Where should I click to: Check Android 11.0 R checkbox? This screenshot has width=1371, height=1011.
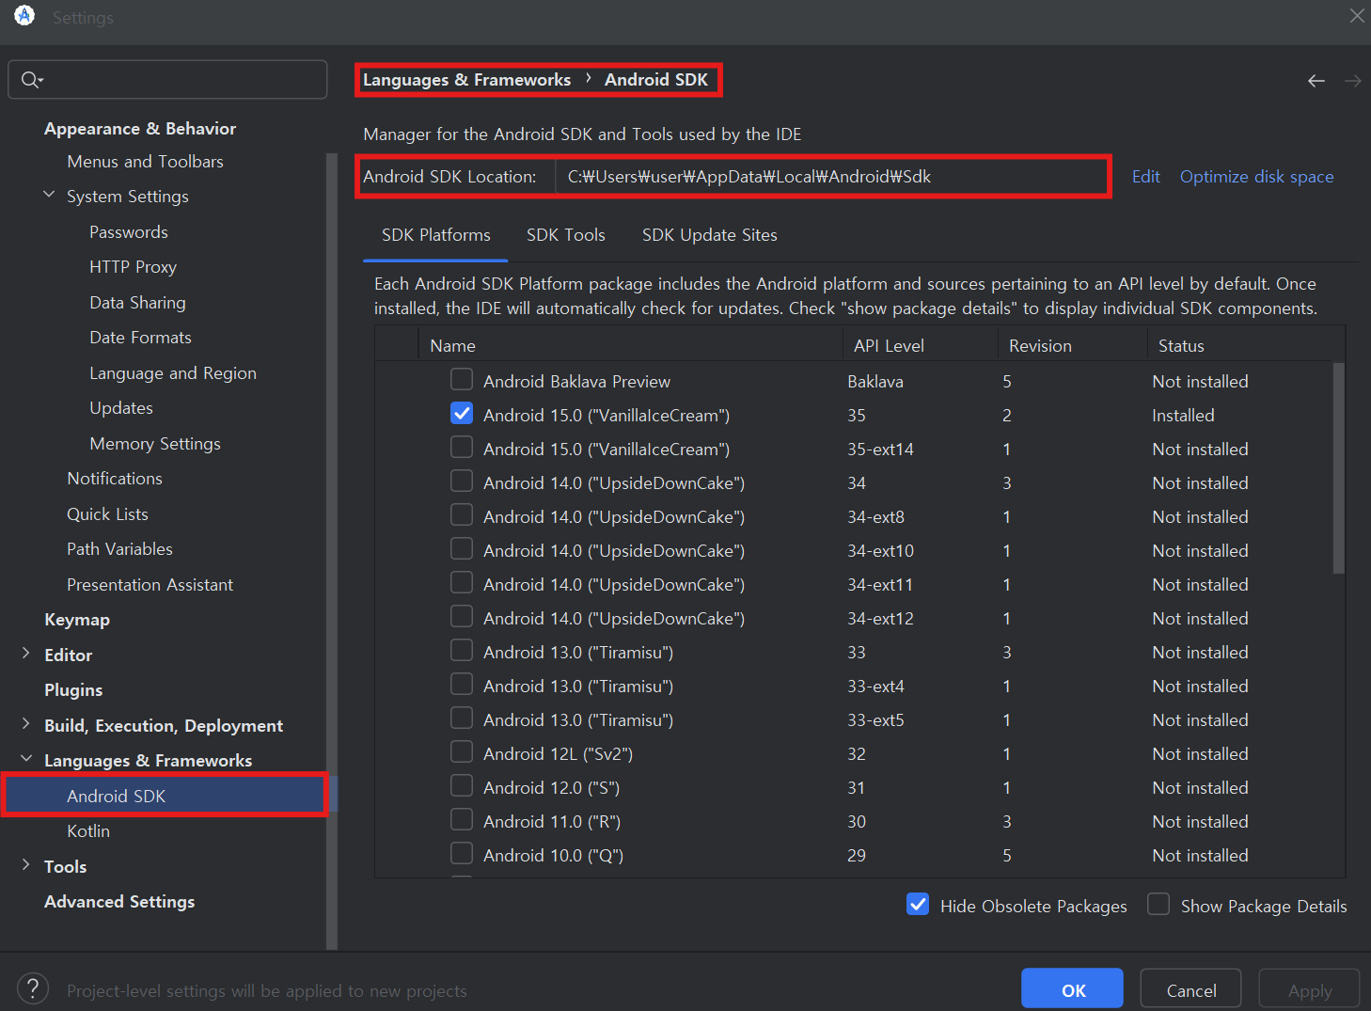pyautogui.click(x=462, y=819)
